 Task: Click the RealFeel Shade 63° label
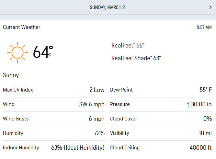136,58
